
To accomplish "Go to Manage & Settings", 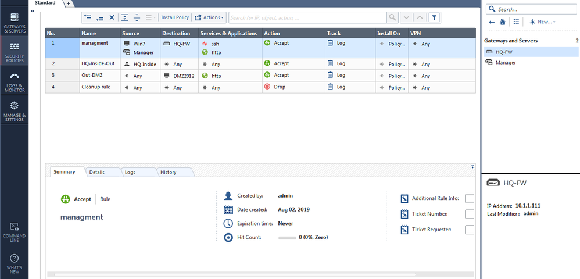I will [14, 111].
